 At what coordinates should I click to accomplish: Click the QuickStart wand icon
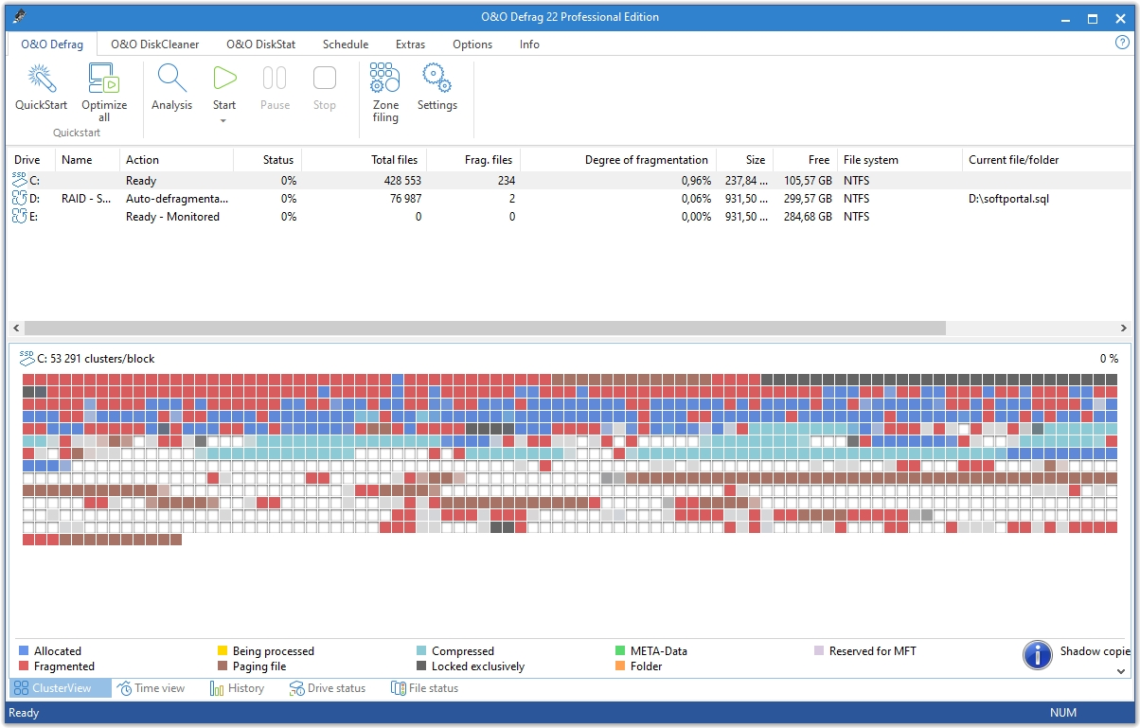click(41, 79)
